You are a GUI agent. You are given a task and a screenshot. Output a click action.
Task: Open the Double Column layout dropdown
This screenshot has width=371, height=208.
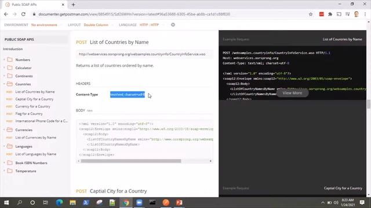click(98, 25)
